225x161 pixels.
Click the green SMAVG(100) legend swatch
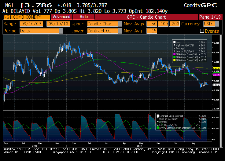[174, 57]
